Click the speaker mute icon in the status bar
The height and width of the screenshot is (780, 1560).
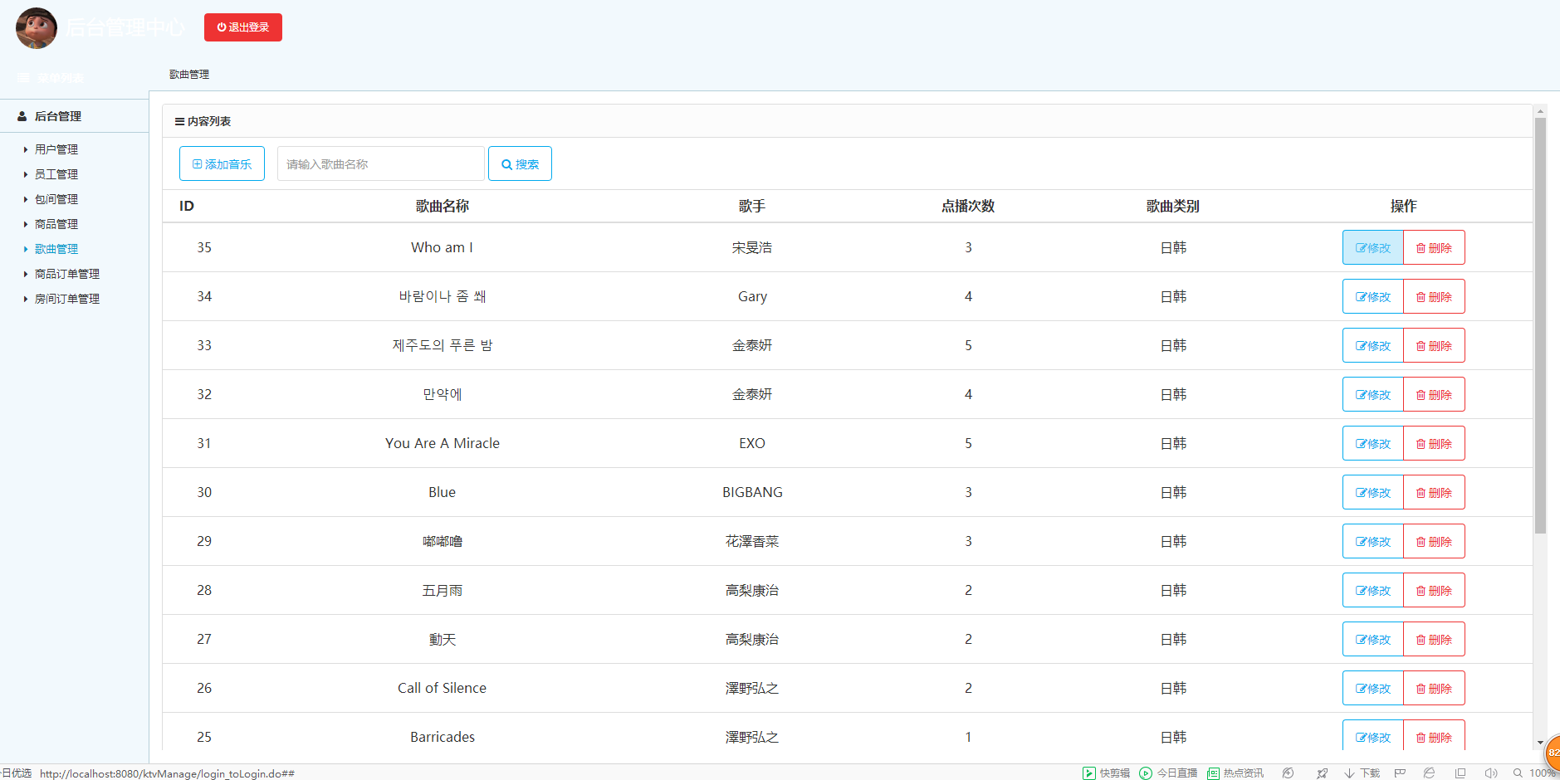point(1491,773)
